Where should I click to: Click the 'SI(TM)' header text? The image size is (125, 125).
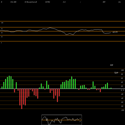click(47, 2)
